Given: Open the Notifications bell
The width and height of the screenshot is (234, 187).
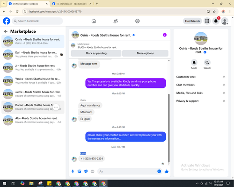Looking at the screenshot, I should (x=216, y=21).
